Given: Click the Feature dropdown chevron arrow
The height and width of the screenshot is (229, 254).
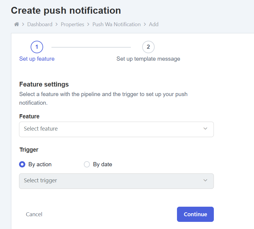Looking at the screenshot, I should click(x=205, y=129).
